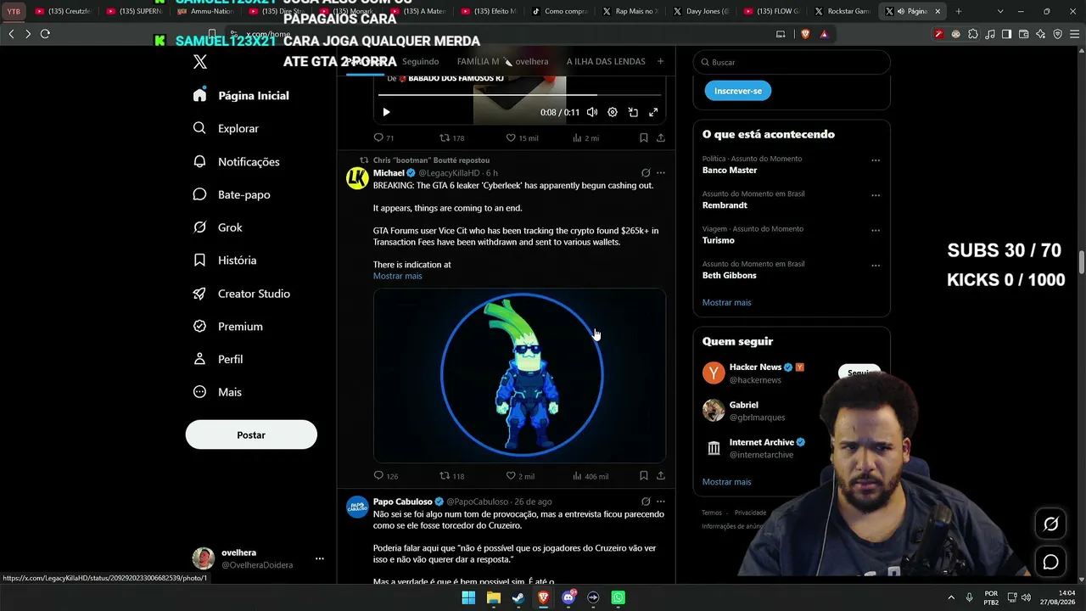Open Hacker News profile suggestion
This screenshot has width=1086, height=611.
point(755,367)
